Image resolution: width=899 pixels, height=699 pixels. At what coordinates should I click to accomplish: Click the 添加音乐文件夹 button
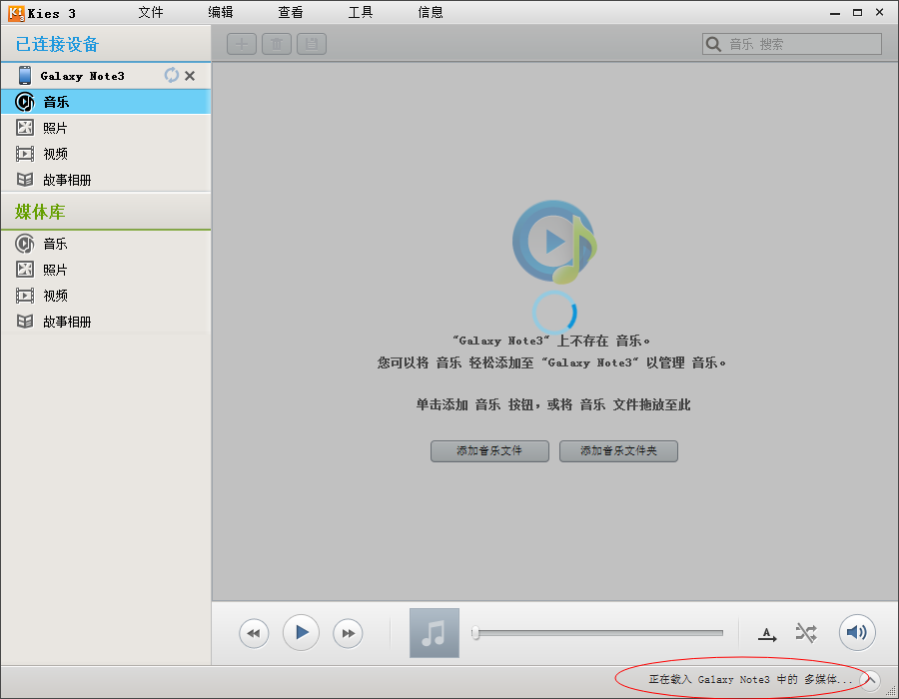618,451
